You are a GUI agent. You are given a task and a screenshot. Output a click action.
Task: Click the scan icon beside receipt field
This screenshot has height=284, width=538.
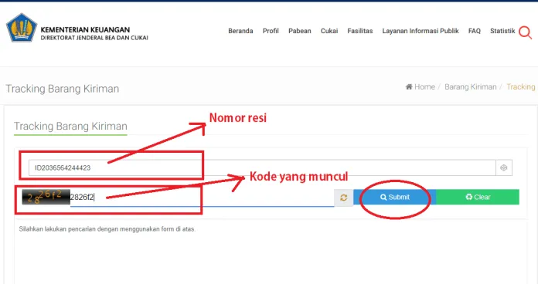coord(504,168)
